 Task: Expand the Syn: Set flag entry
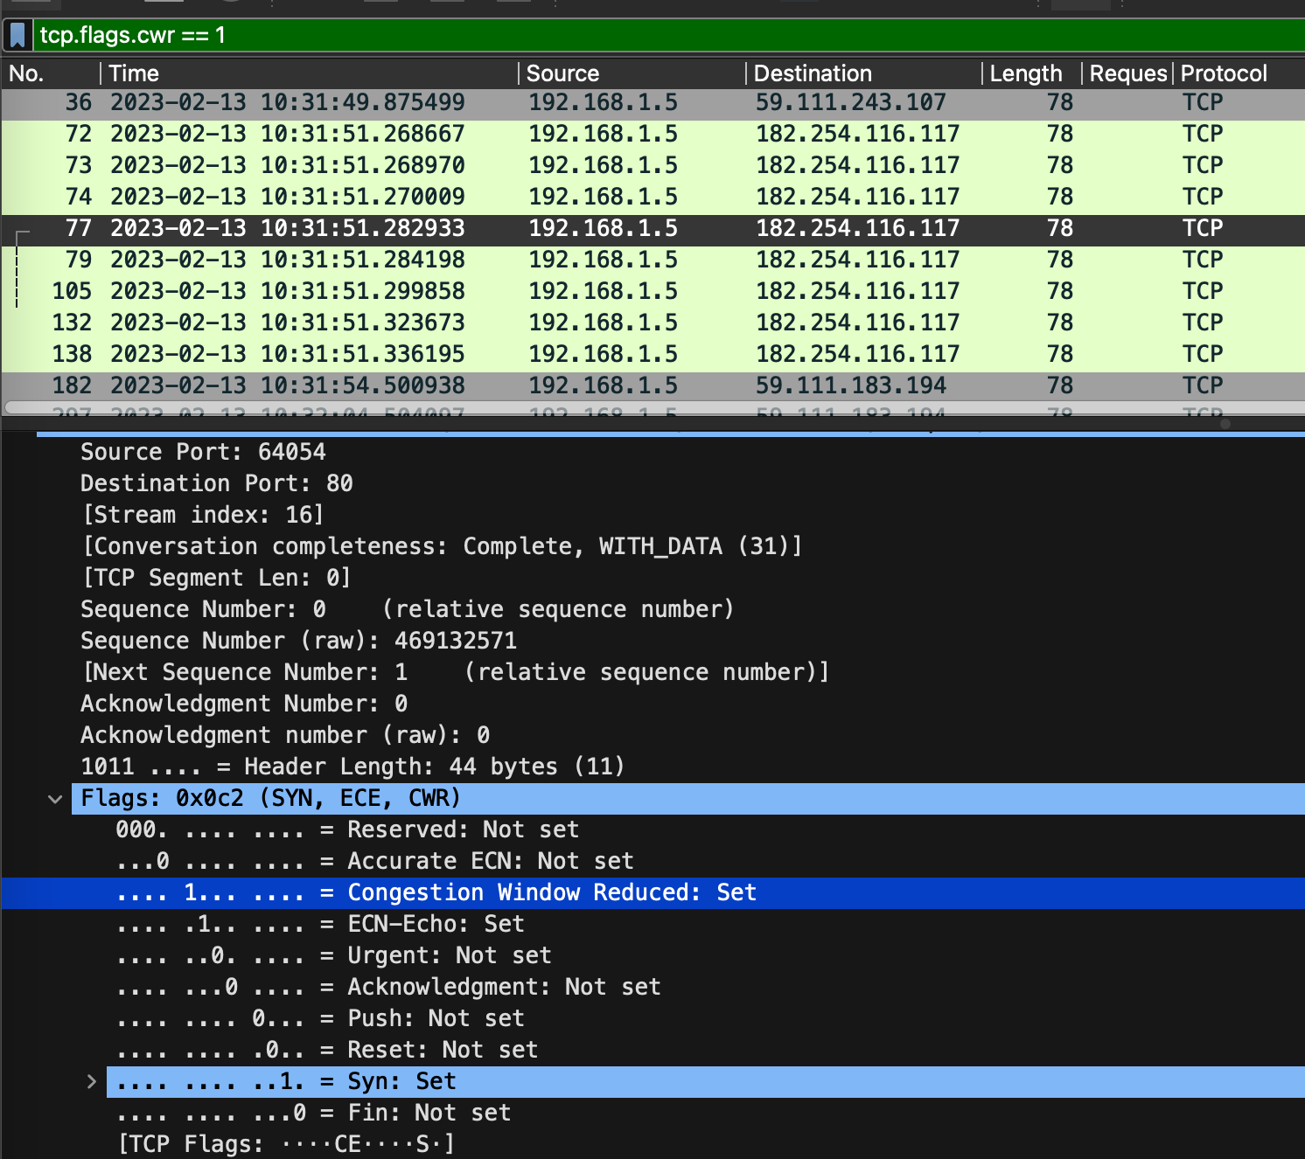pos(92,1082)
